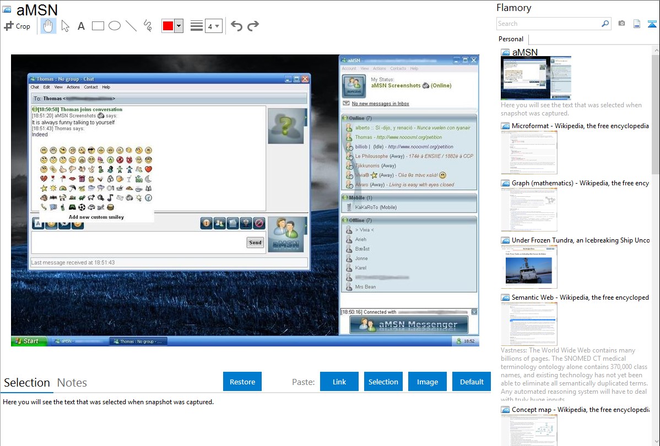Viewport: 660px width, 446px height.
Task: Select the Graph (mathematics) snapshot thumbnail
Action: (529, 210)
